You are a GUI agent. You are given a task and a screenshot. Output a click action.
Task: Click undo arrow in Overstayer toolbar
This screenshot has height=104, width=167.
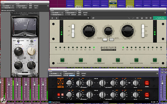[129, 18]
